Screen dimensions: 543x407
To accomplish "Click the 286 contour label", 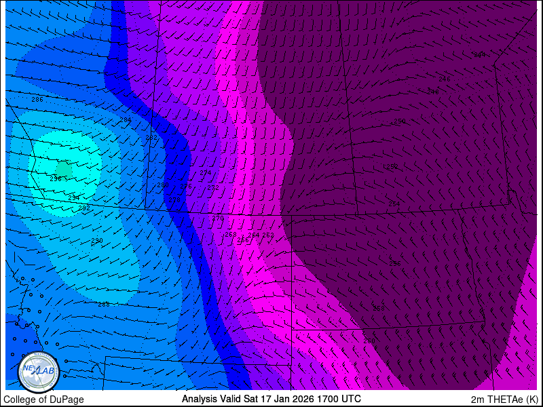I will point(37,100).
